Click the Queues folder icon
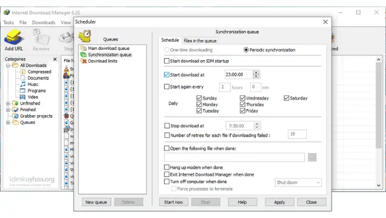This screenshot has width=386, height=218. tap(15, 122)
